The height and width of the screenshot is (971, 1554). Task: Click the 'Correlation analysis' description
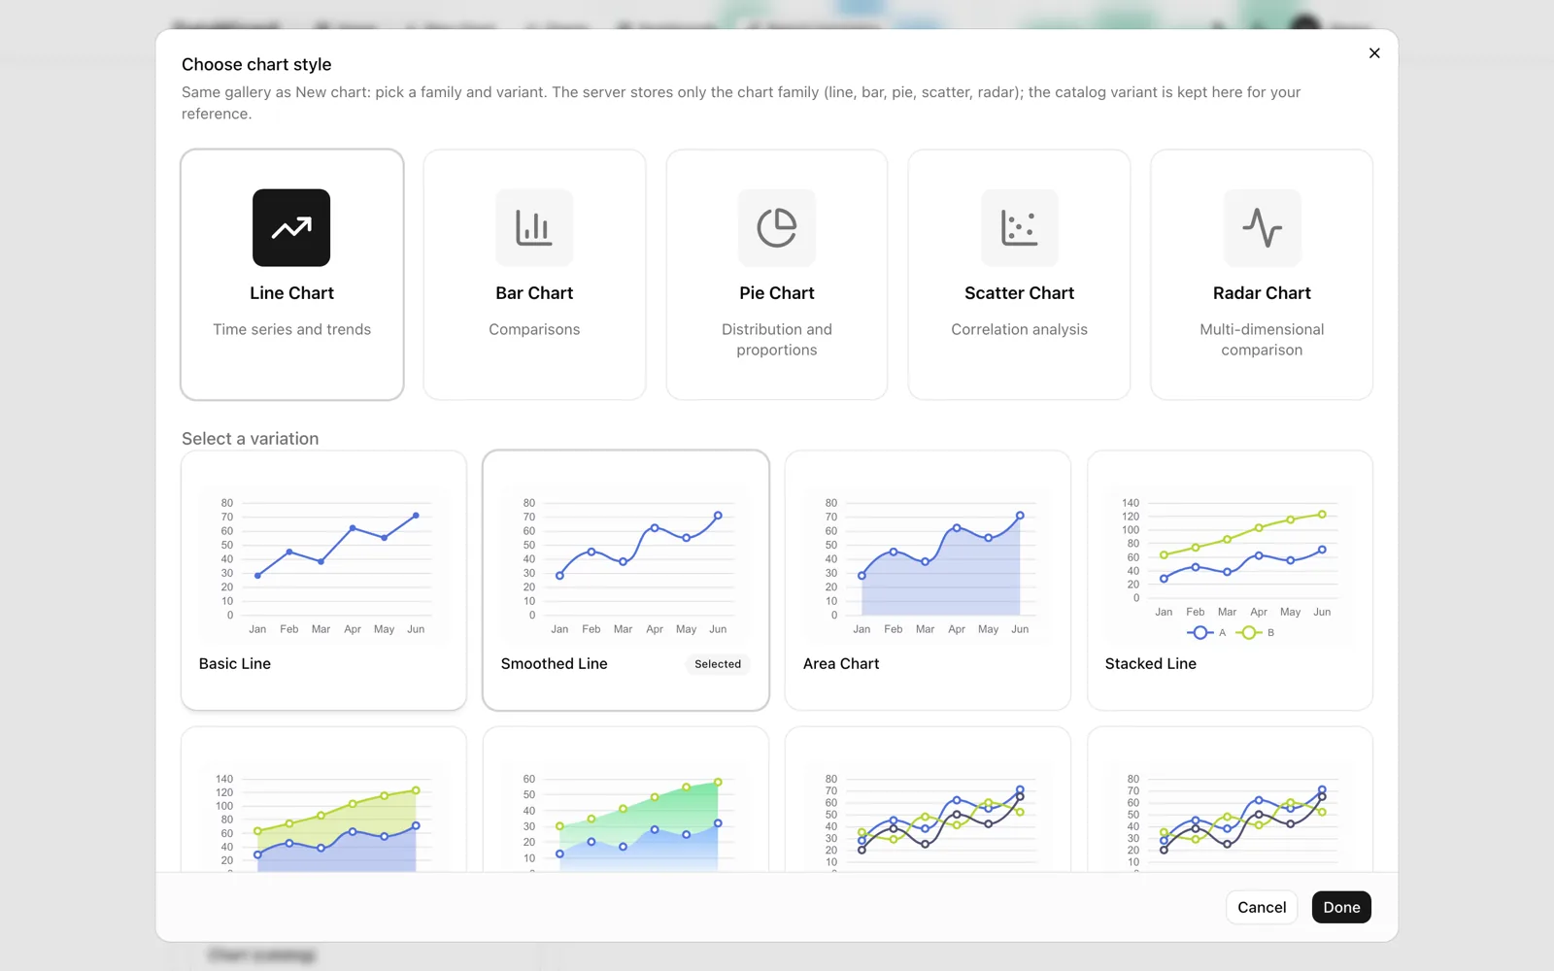coord(1019,329)
